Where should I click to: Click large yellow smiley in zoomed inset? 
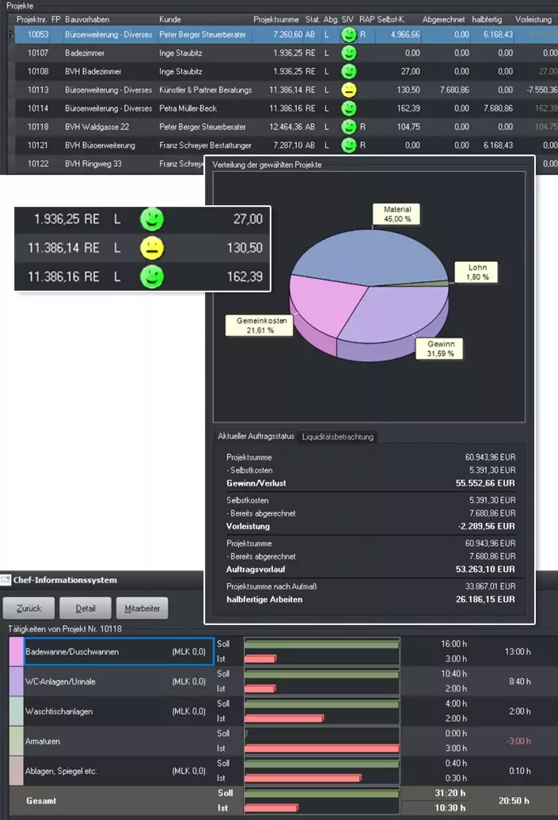(152, 248)
